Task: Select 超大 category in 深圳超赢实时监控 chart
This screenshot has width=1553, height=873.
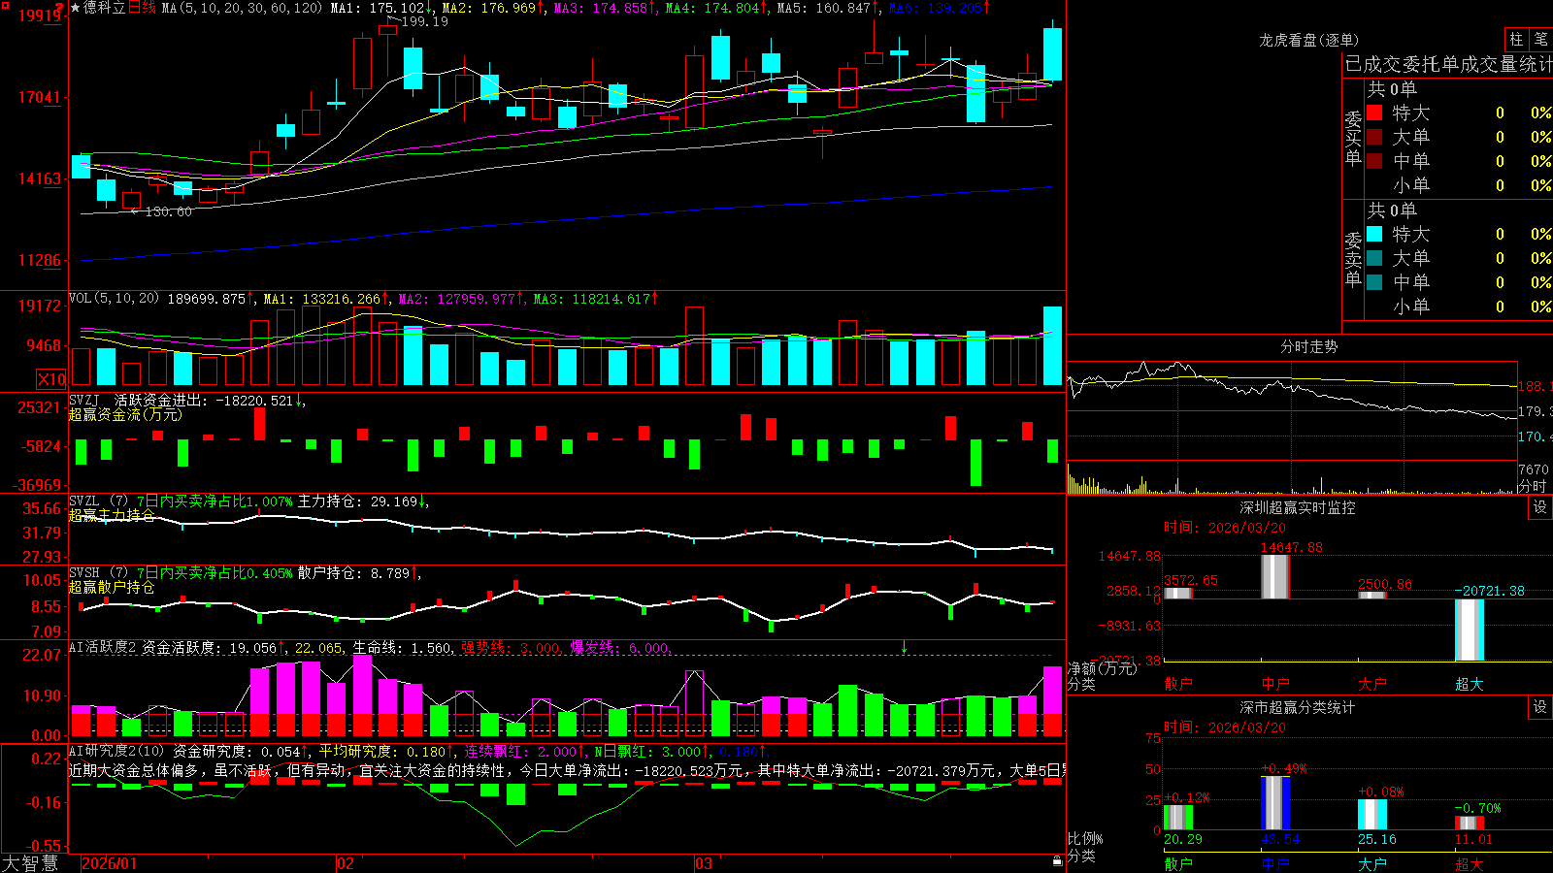Action: click(1470, 684)
